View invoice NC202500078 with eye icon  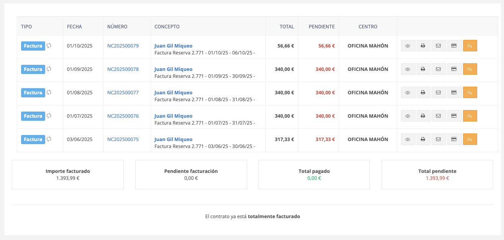(408, 69)
